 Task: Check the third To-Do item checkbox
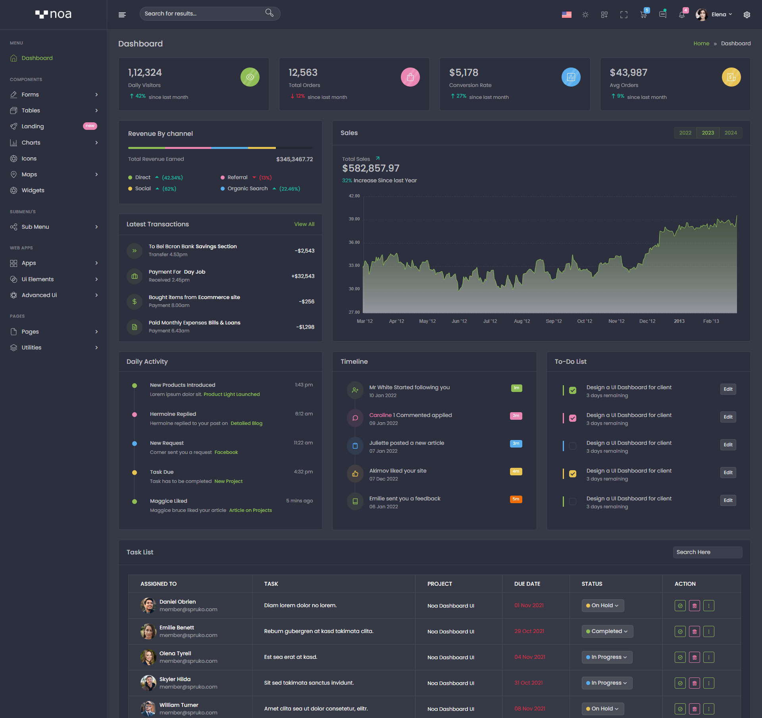tap(573, 446)
